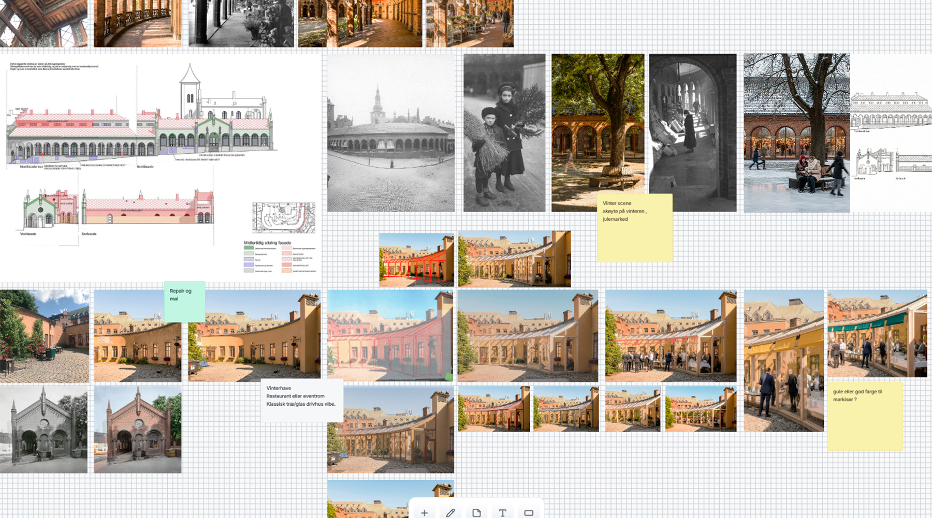This screenshot has width=932, height=518.
Task: Select the text tool
Action: coord(502,512)
